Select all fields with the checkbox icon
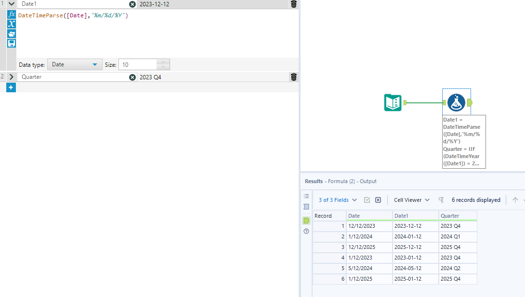 tap(367, 199)
